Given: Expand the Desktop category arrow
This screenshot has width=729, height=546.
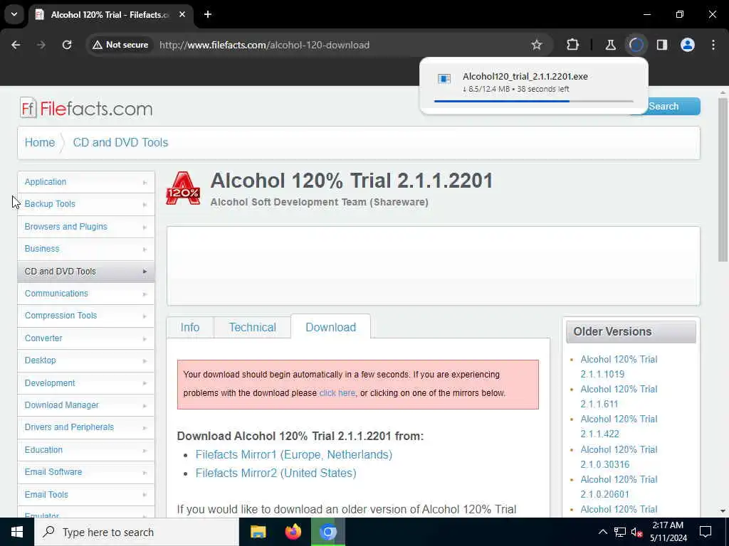Looking at the screenshot, I should click(x=145, y=360).
